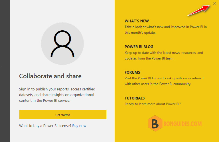The image size is (219, 142).
Task: Click the Get started button
Action: 63,115
